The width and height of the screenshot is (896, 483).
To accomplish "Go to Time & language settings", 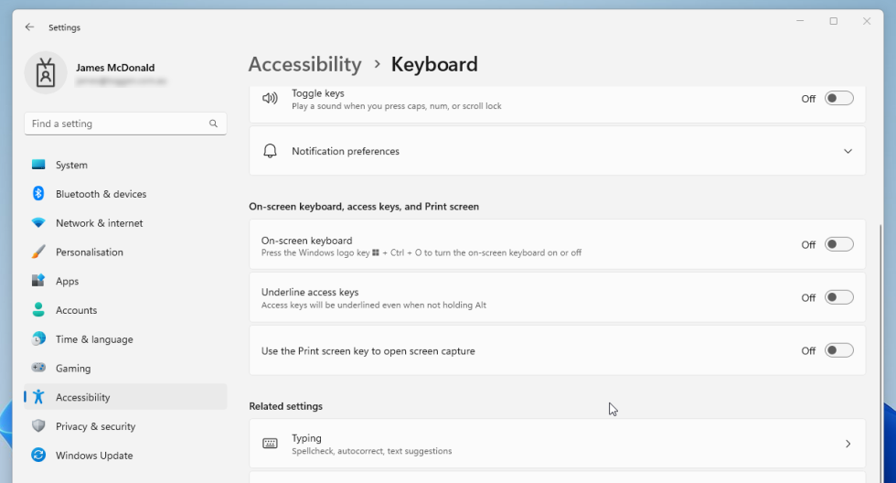I will (x=94, y=339).
